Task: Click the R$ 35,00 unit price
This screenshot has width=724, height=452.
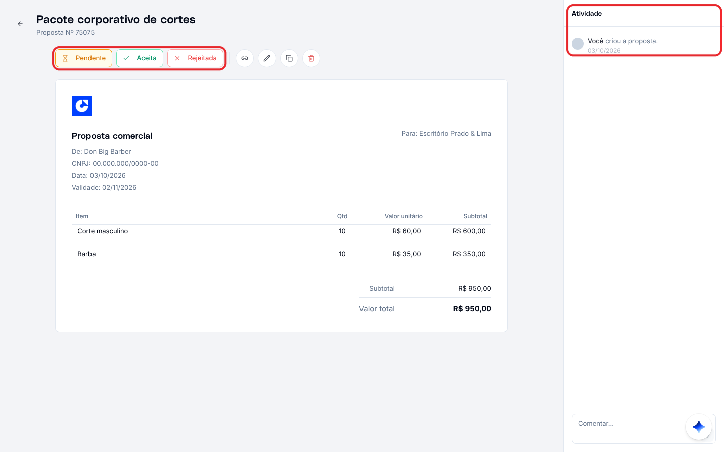Action: coord(407,254)
